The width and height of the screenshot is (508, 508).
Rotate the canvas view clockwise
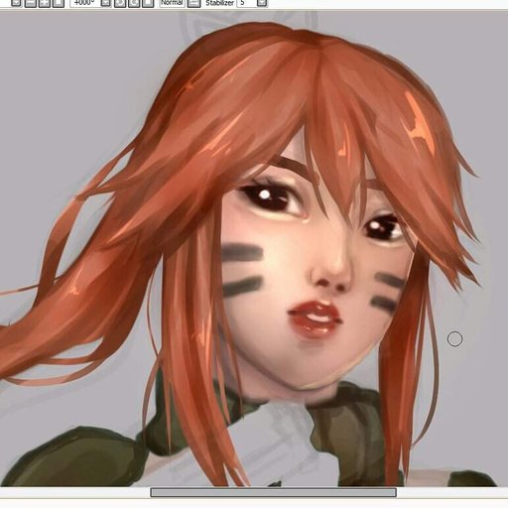click(134, 3)
